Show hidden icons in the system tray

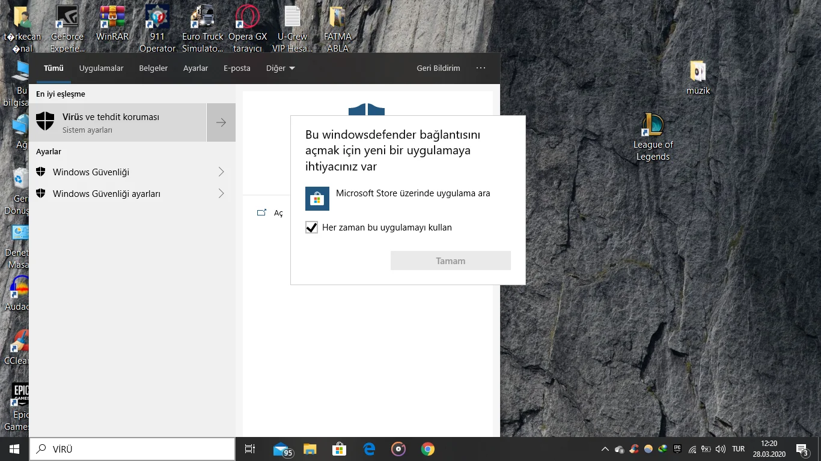pyautogui.click(x=605, y=448)
